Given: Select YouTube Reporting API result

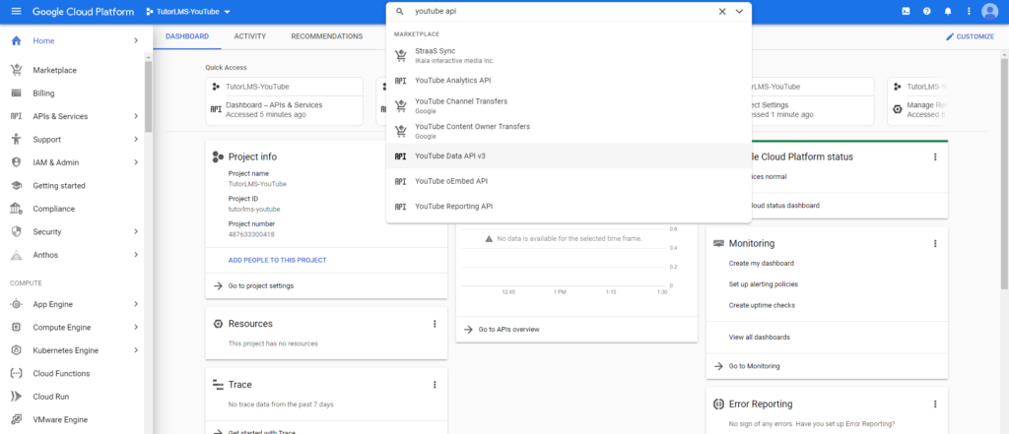Looking at the screenshot, I should point(569,206).
